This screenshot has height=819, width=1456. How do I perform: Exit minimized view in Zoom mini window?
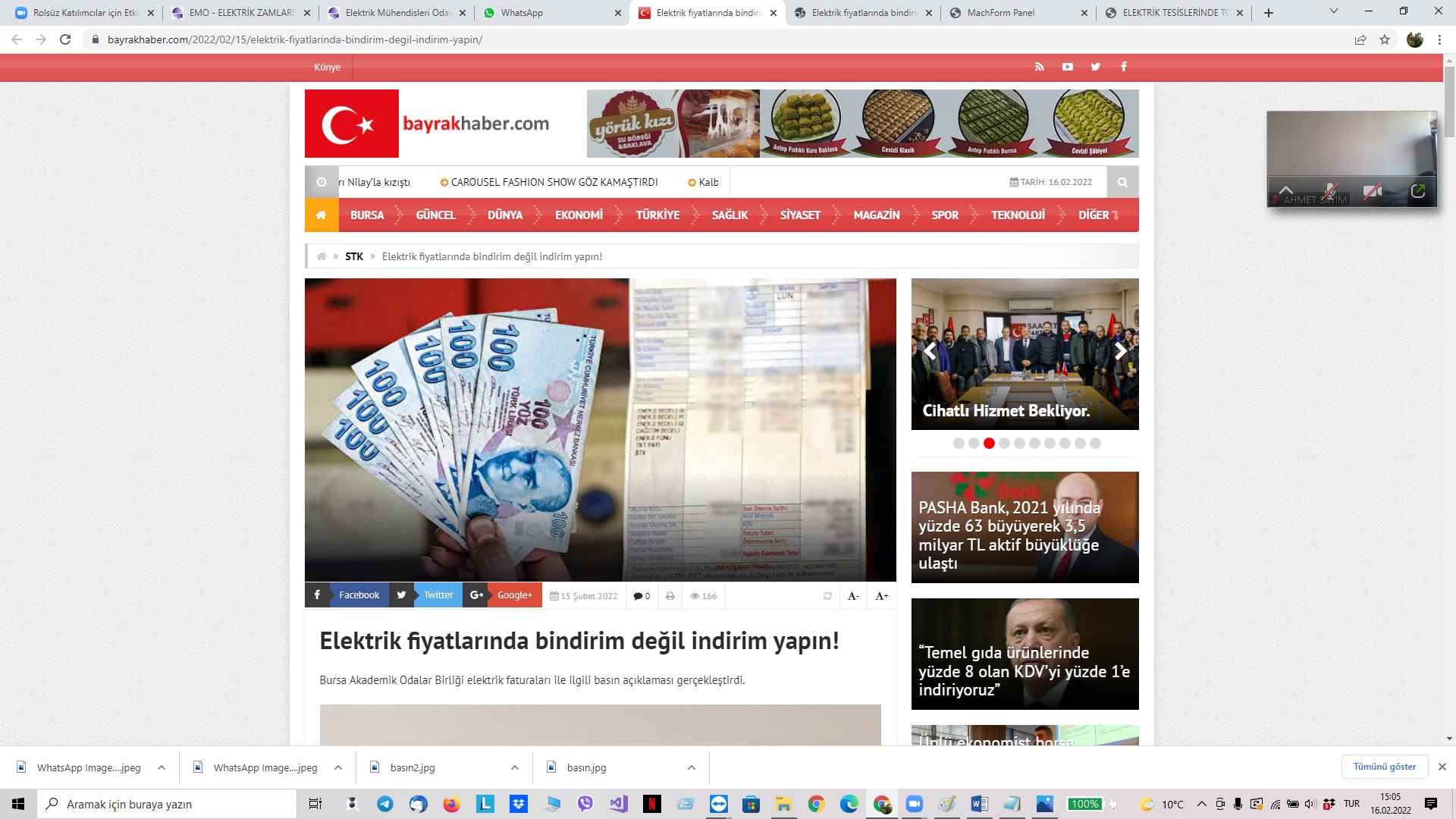click(x=1418, y=190)
